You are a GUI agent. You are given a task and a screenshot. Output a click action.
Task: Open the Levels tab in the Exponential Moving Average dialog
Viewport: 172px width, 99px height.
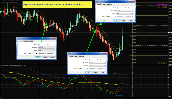pyautogui.click(x=25, y=41)
